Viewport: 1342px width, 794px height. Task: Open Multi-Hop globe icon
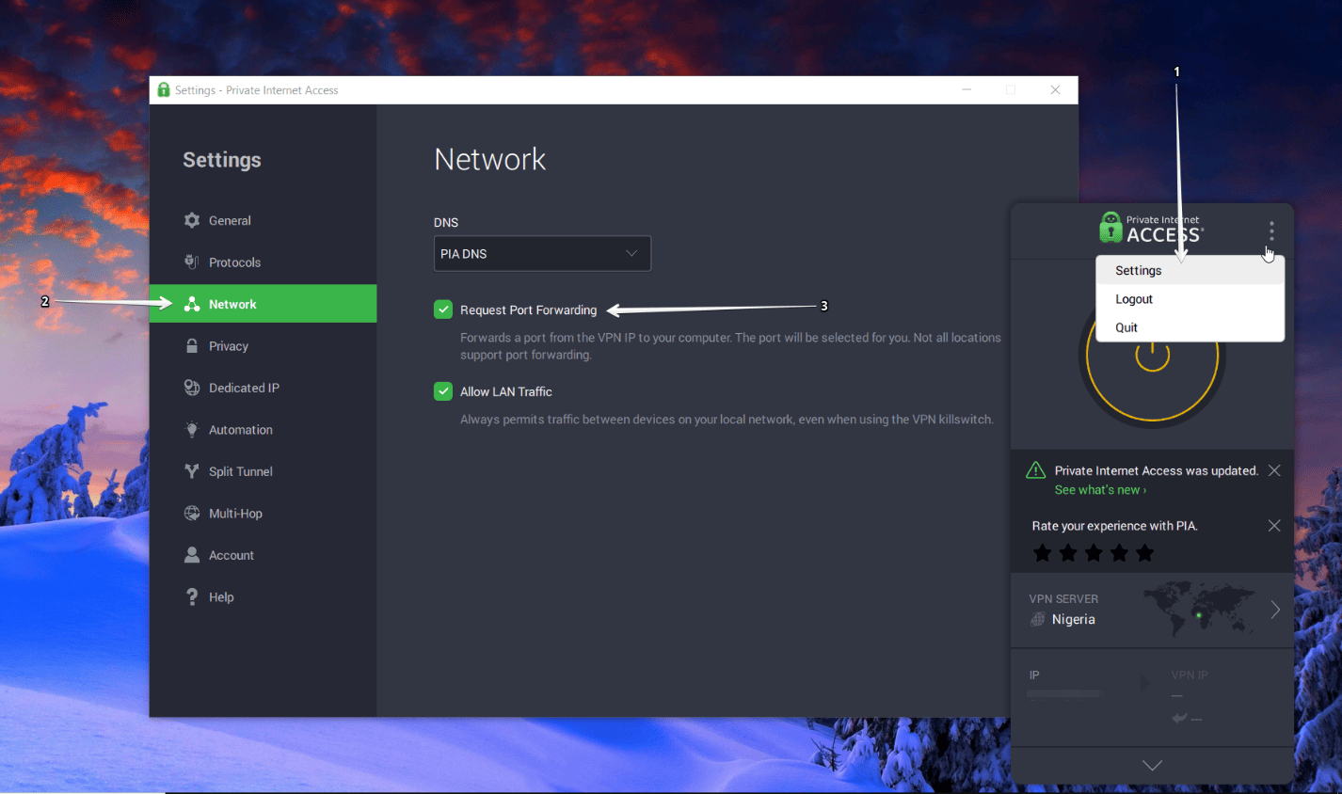192,513
